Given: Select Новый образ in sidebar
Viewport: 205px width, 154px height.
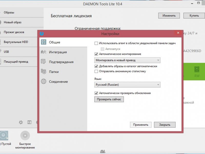Looking at the screenshot, I should tap(22, 22).
